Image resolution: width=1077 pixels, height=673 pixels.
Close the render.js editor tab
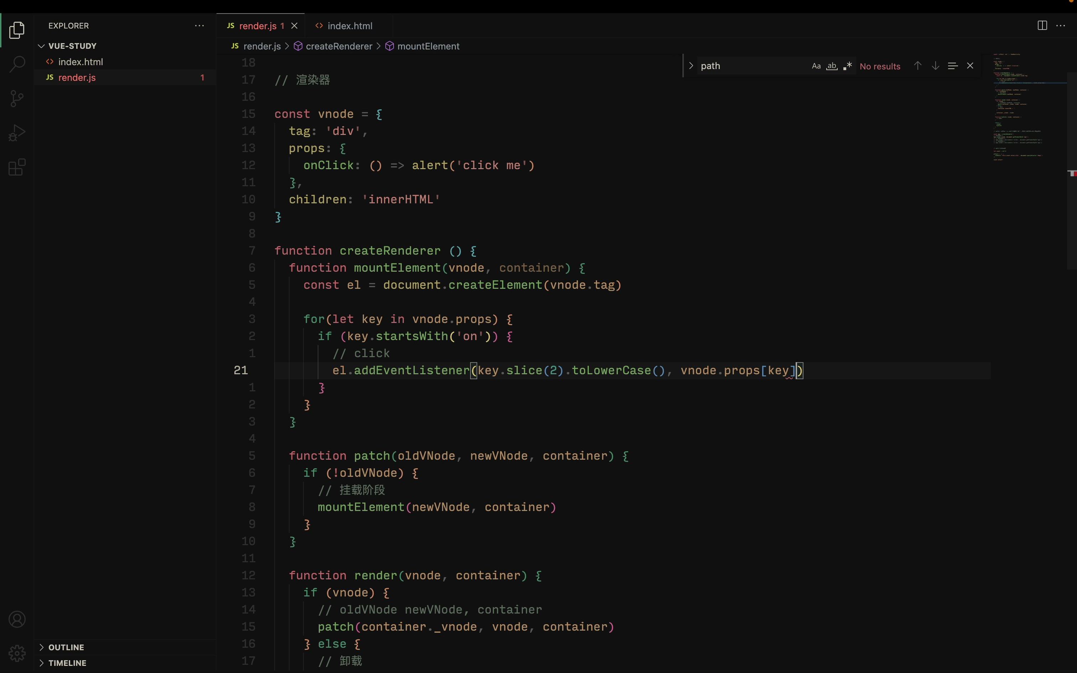coord(294,26)
